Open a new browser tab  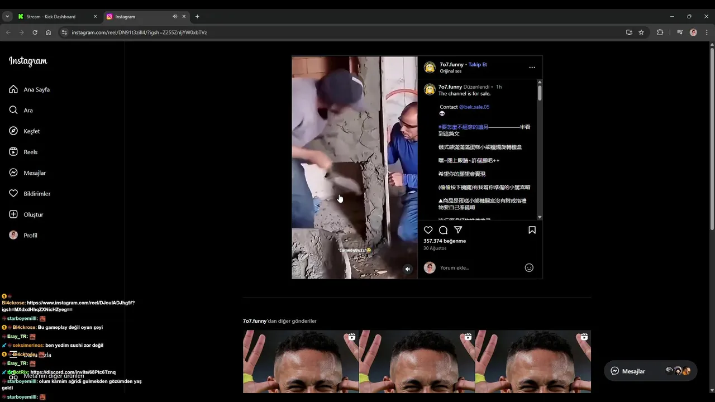[197, 17]
